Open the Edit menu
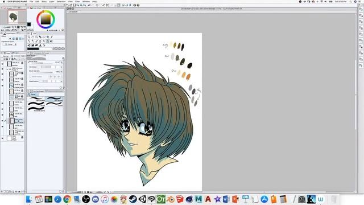This screenshot has height=205, width=364. (x=37, y=1)
